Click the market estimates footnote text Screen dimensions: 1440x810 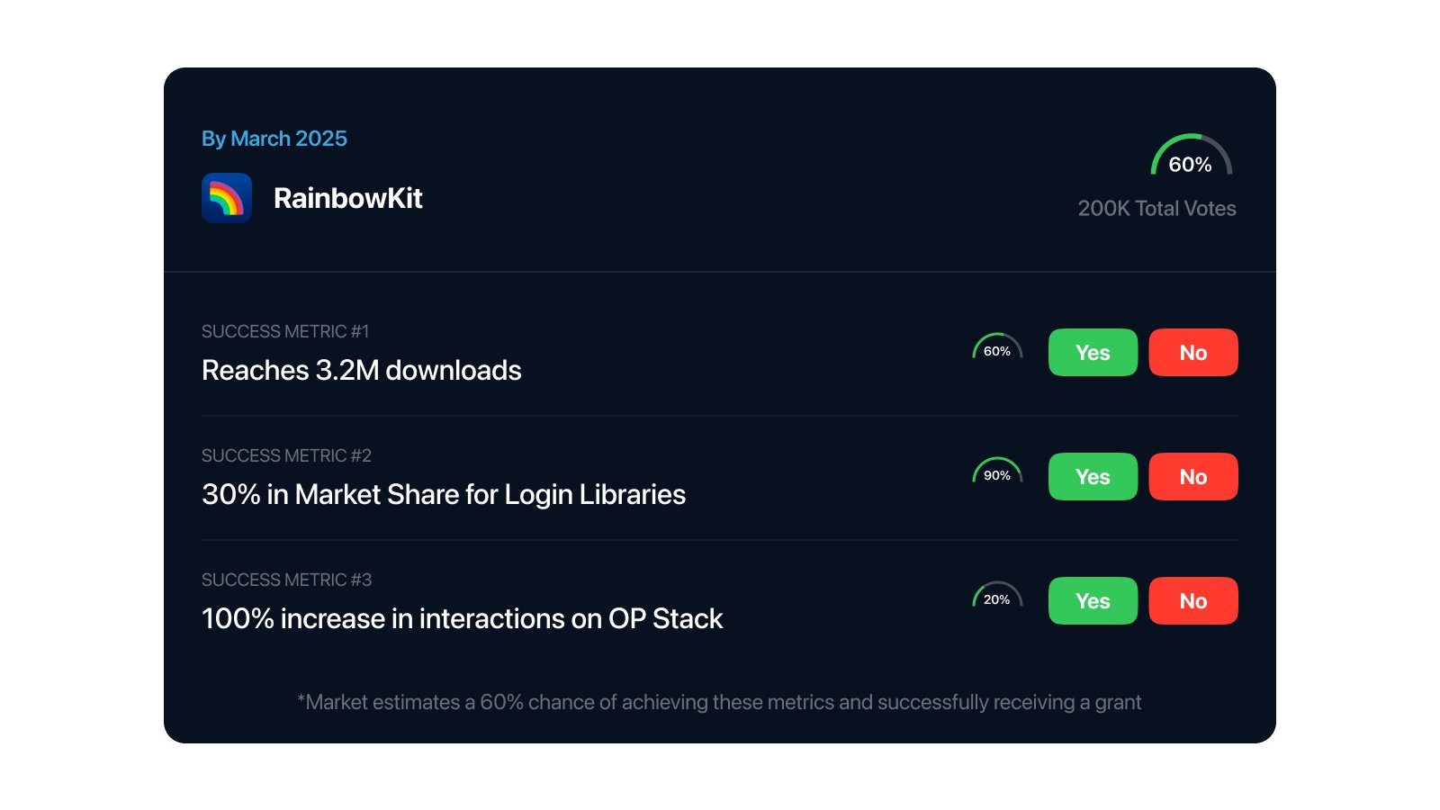click(719, 703)
